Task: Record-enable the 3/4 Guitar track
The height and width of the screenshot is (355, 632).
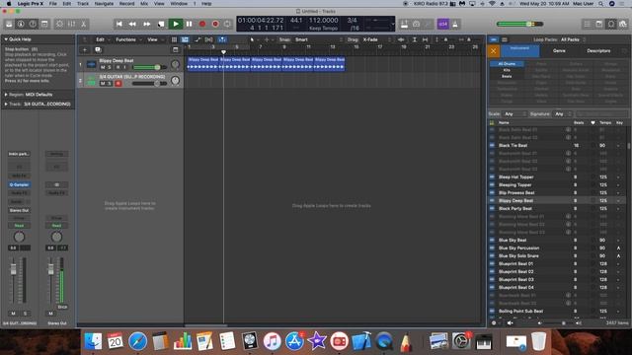Action: 118,83
